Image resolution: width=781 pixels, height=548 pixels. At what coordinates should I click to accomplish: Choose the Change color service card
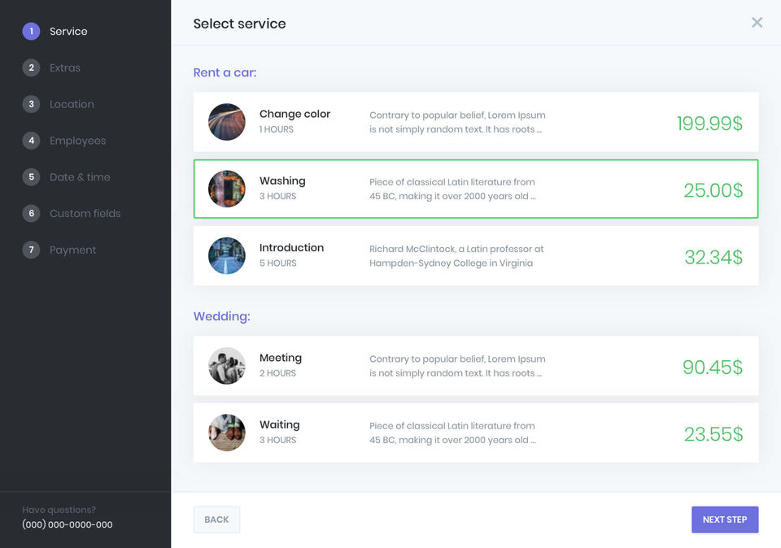tap(476, 122)
